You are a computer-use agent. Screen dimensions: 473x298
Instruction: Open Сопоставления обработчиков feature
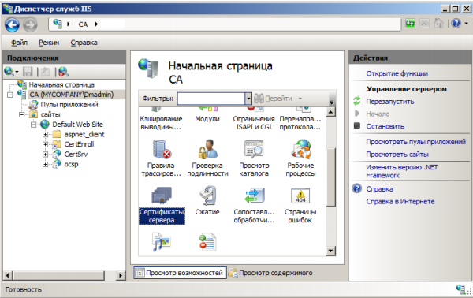pyautogui.click(x=254, y=205)
